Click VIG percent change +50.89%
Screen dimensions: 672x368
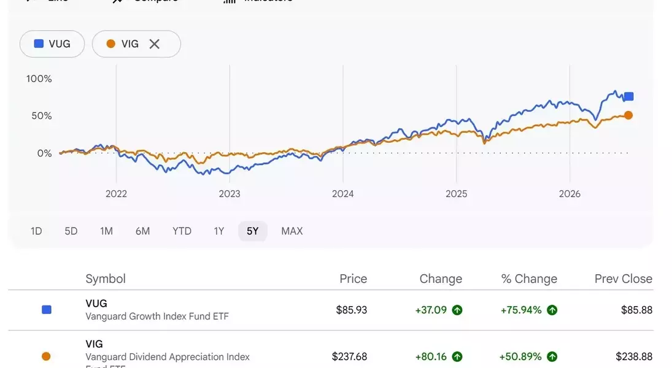[520, 356]
